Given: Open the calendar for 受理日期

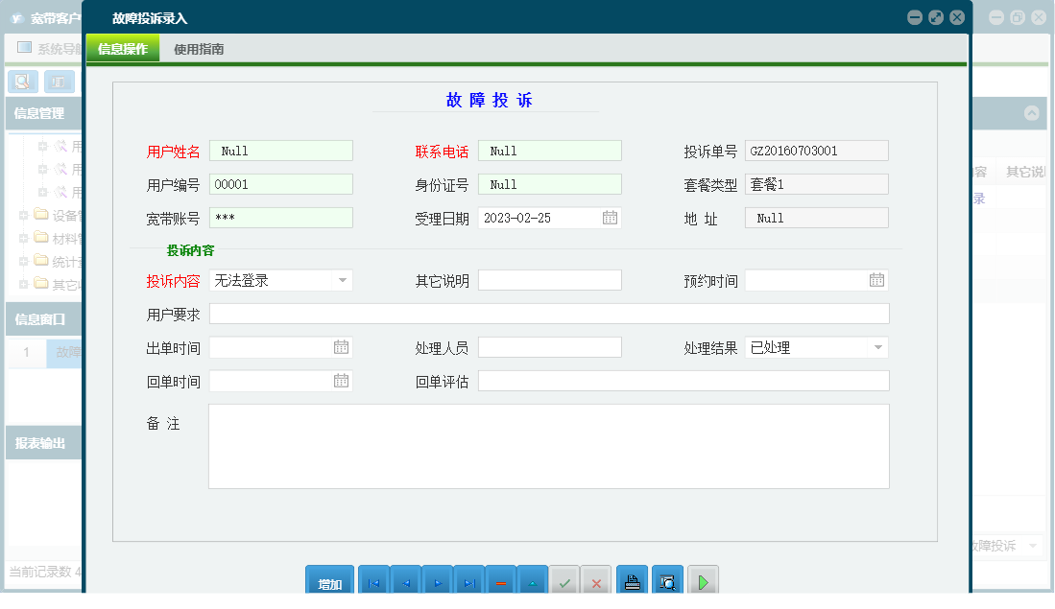Looking at the screenshot, I should (611, 217).
